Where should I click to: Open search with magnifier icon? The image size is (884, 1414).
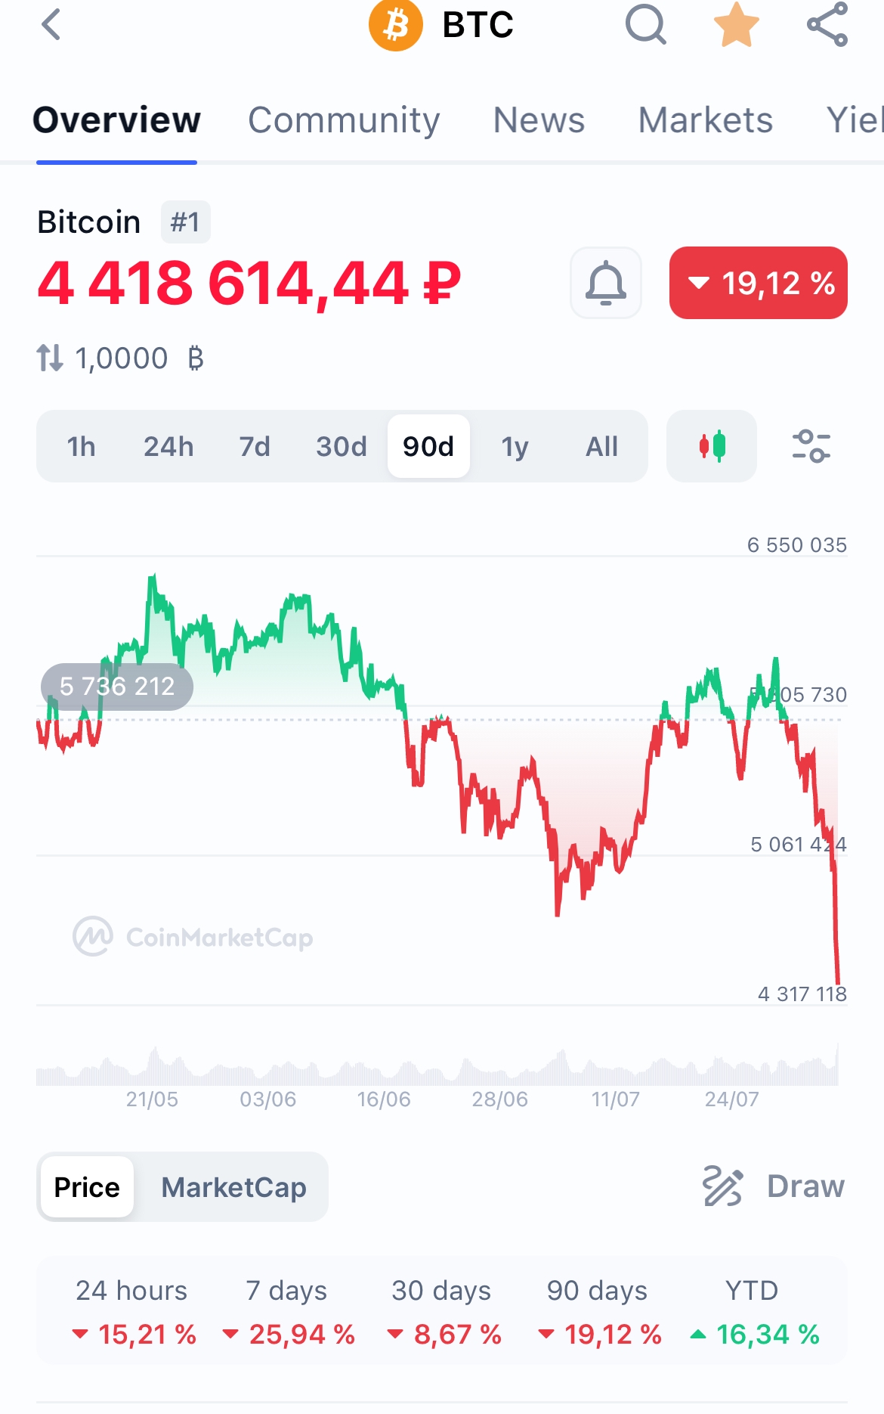[x=646, y=24]
